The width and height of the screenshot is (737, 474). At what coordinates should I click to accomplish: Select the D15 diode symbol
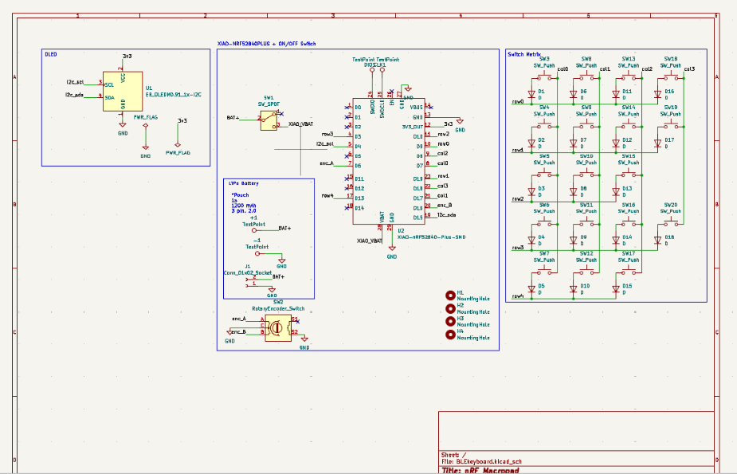(616, 289)
